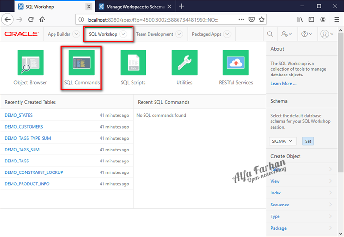
Task: Open the administration user-gear menu icon
Action: [287, 34]
